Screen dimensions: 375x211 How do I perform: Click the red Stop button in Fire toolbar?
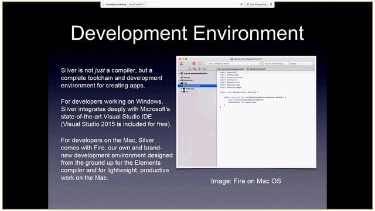[194, 63]
